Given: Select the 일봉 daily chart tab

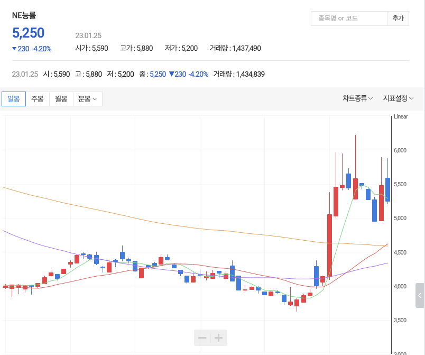Looking at the screenshot, I should click(14, 99).
